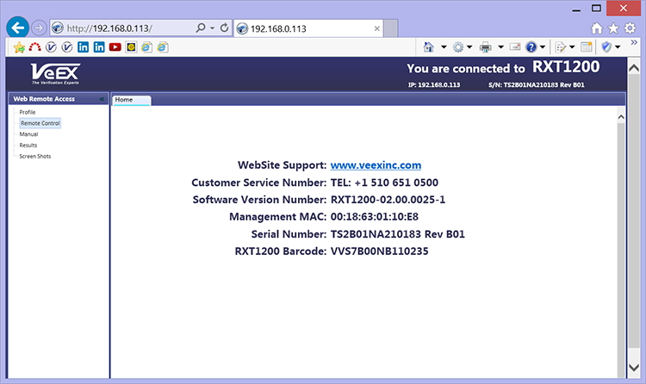Click the header IP: 192.168.0.113 text
This screenshot has width=646, height=384.
point(434,85)
